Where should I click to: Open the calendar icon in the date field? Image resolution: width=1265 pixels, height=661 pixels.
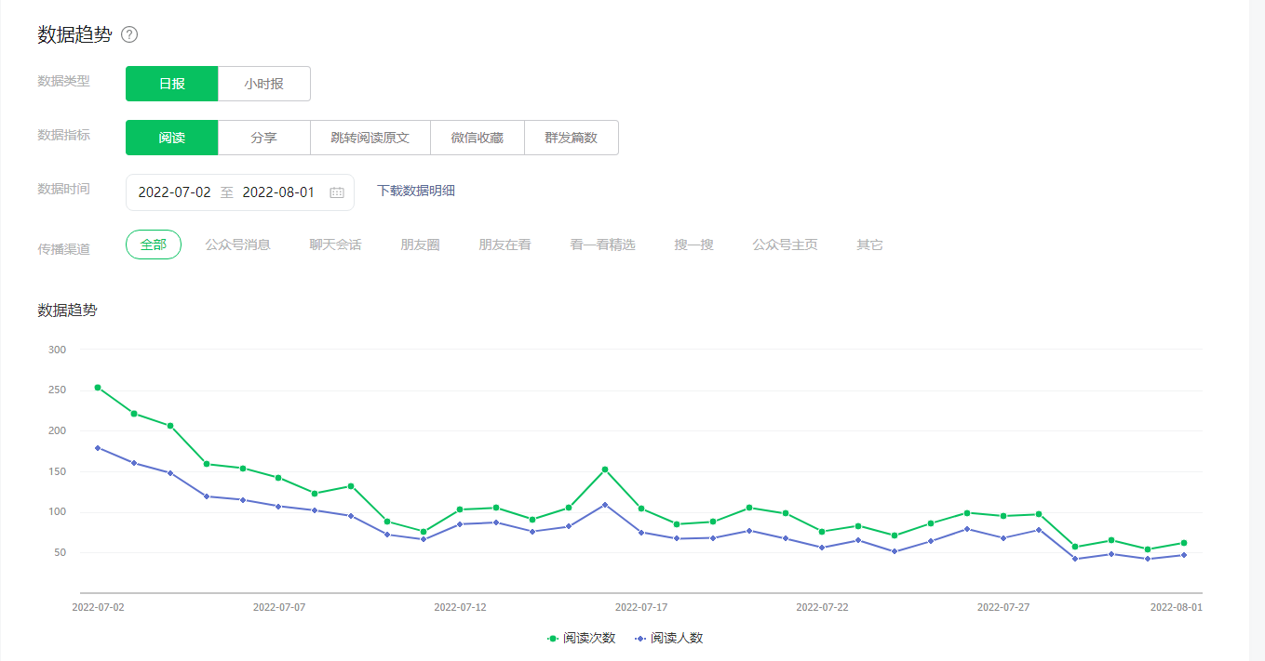click(337, 192)
